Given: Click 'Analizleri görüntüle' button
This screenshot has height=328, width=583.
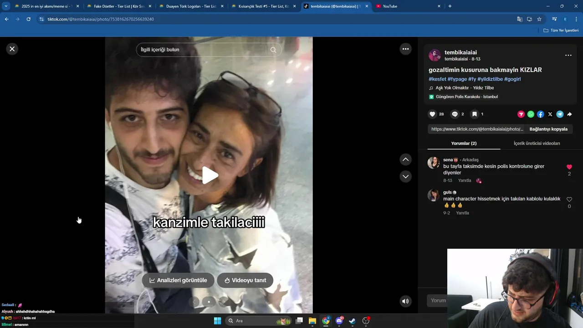Looking at the screenshot, I should click(x=178, y=280).
